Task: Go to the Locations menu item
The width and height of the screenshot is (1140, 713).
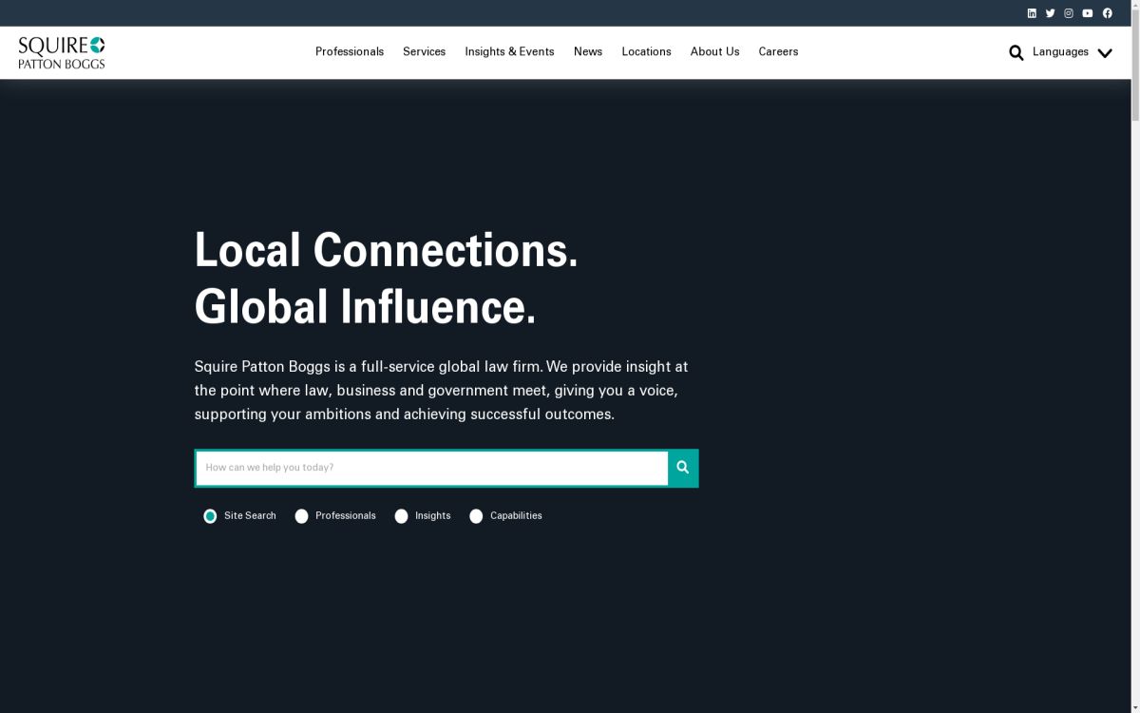Action: pyautogui.click(x=646, y=52)
